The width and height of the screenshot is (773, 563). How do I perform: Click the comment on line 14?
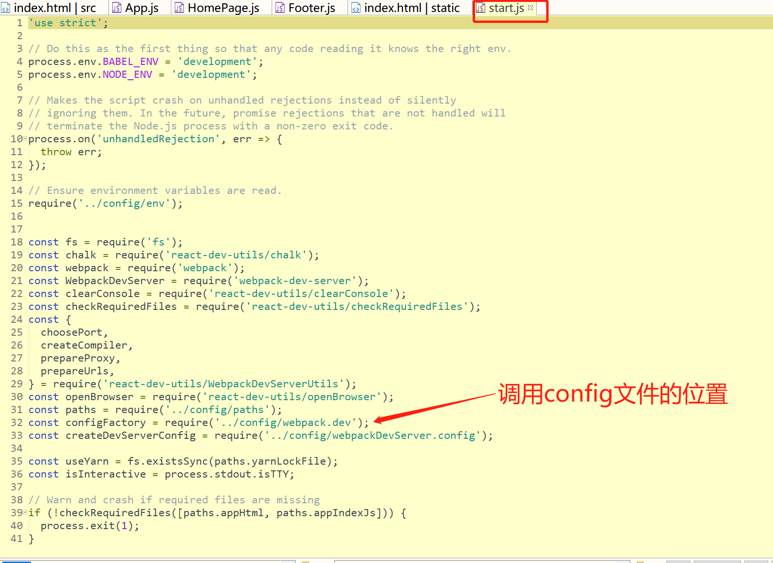coord(155,190)
